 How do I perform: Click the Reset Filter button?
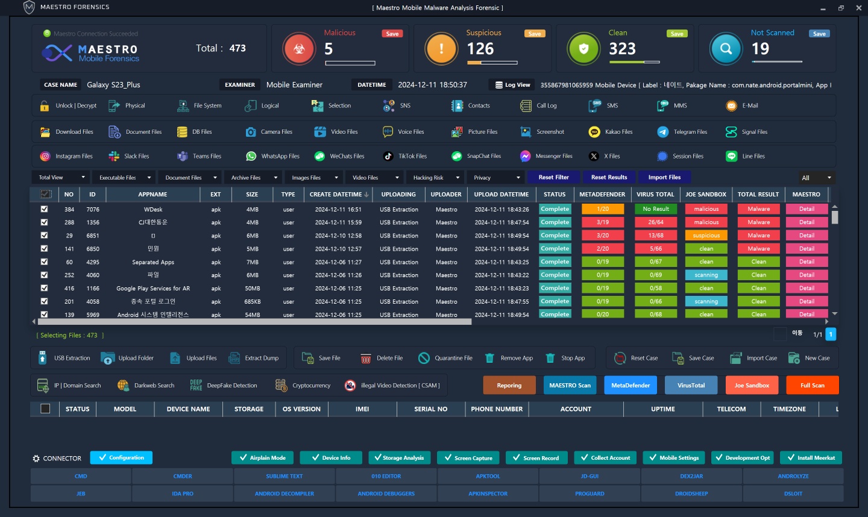tap(553, 177)
